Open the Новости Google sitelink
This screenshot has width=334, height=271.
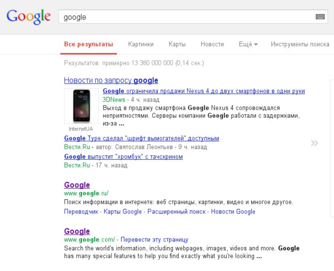pyautogui.click(x=233, y=211)
